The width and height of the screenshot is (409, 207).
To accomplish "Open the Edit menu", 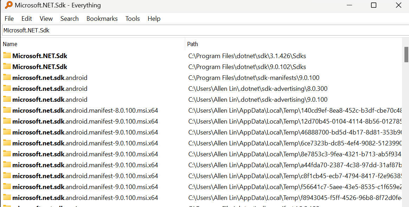I will point(27,19).
